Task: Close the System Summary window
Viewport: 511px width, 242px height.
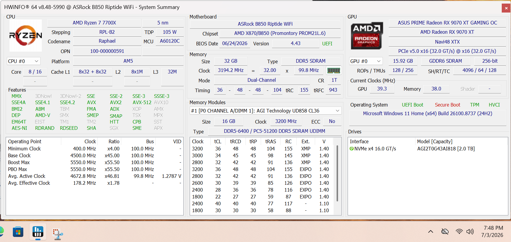Action: point(506,8)
